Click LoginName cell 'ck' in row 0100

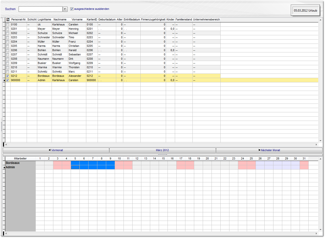click(x=44, y=24)
